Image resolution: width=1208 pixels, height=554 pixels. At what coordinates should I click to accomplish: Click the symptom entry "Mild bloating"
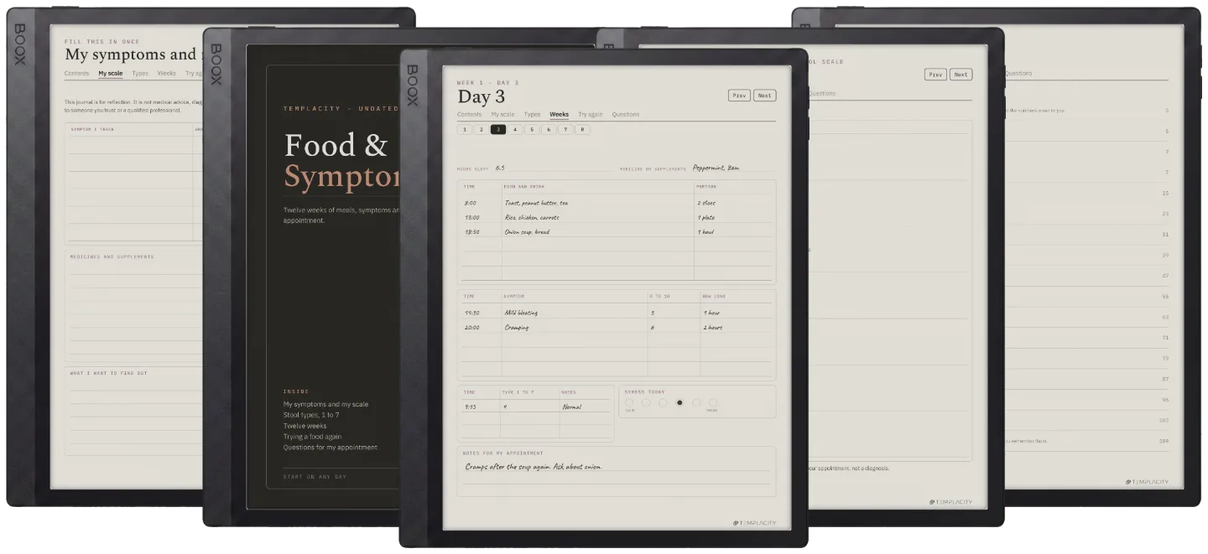point(521,313)
